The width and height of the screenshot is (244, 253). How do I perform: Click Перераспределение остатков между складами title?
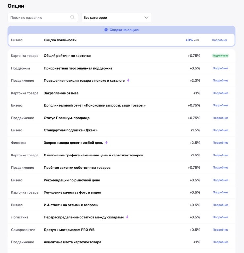point(84,217)
